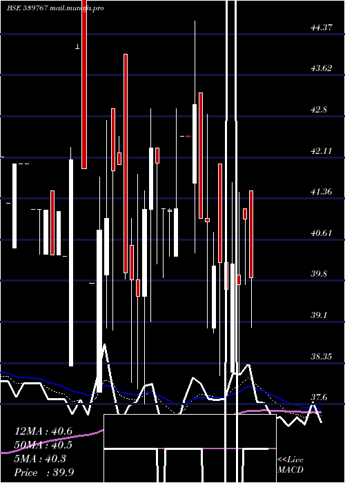Click the BSE 539767 mail.munafa.pro header text
345x483 pixels.
55,8
